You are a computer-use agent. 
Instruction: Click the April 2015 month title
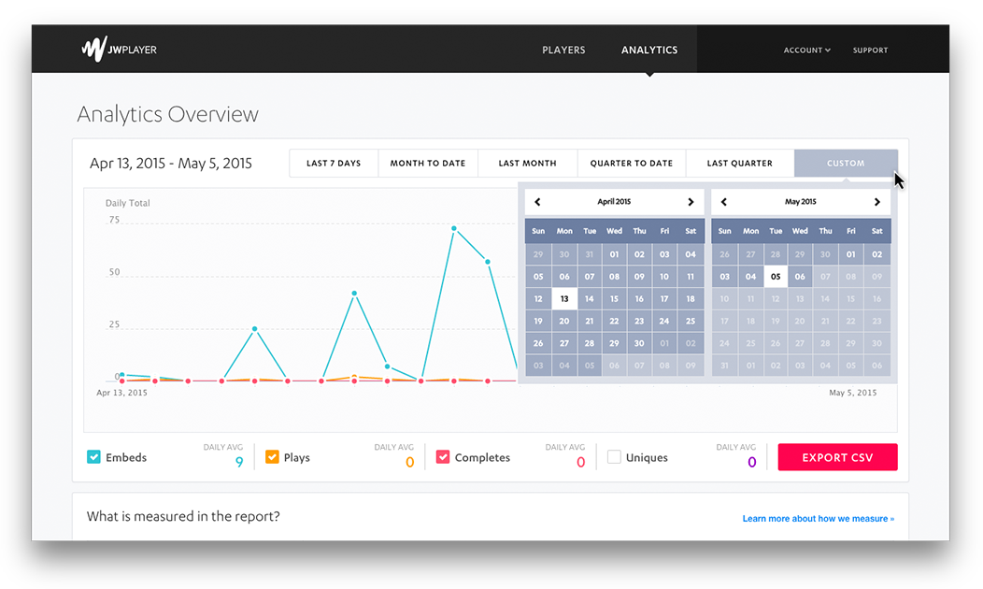click(614, 202)
